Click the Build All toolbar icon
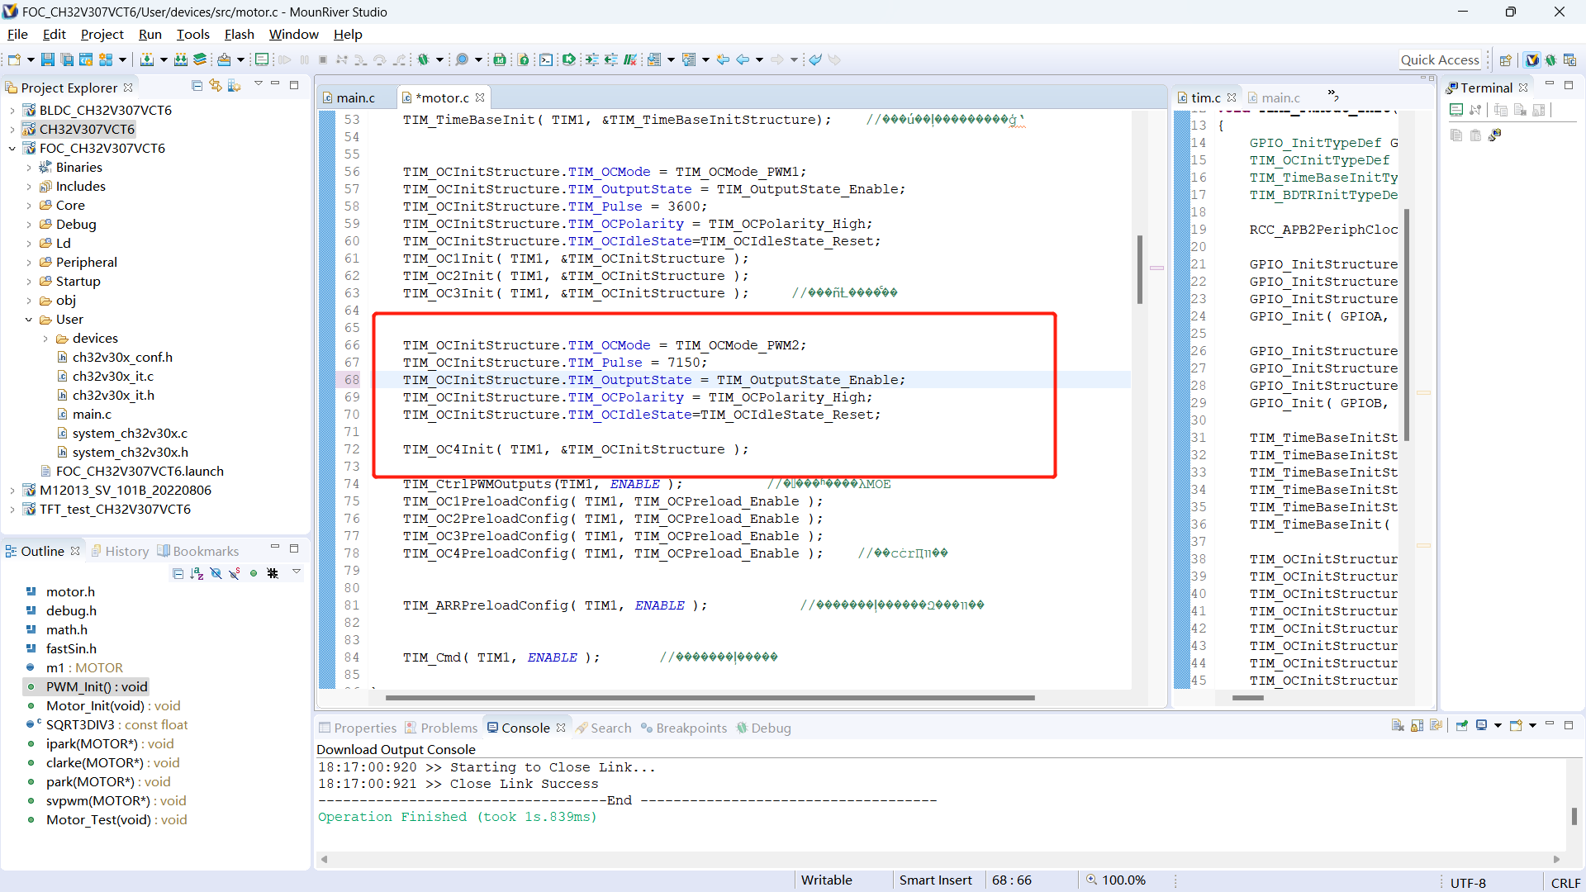 point(181,59)
